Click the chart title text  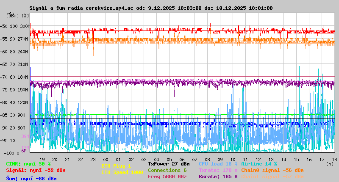(151, 8)
